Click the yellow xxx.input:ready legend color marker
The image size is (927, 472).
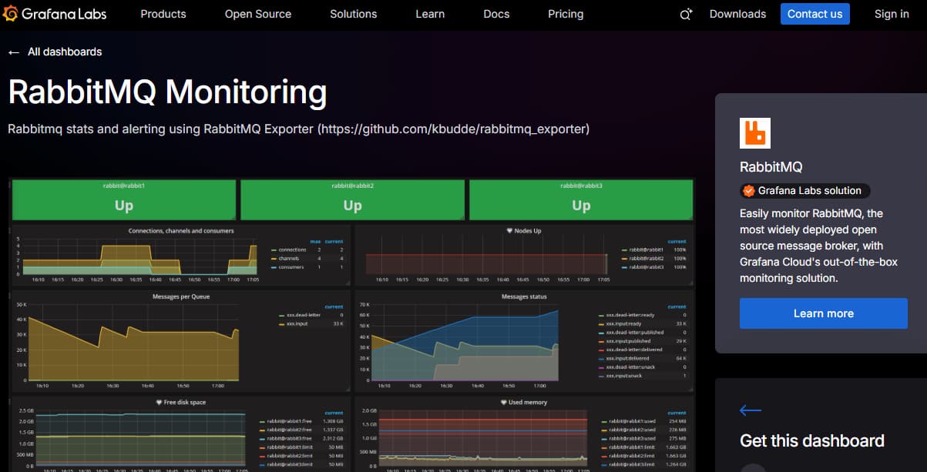pos(600,323)
